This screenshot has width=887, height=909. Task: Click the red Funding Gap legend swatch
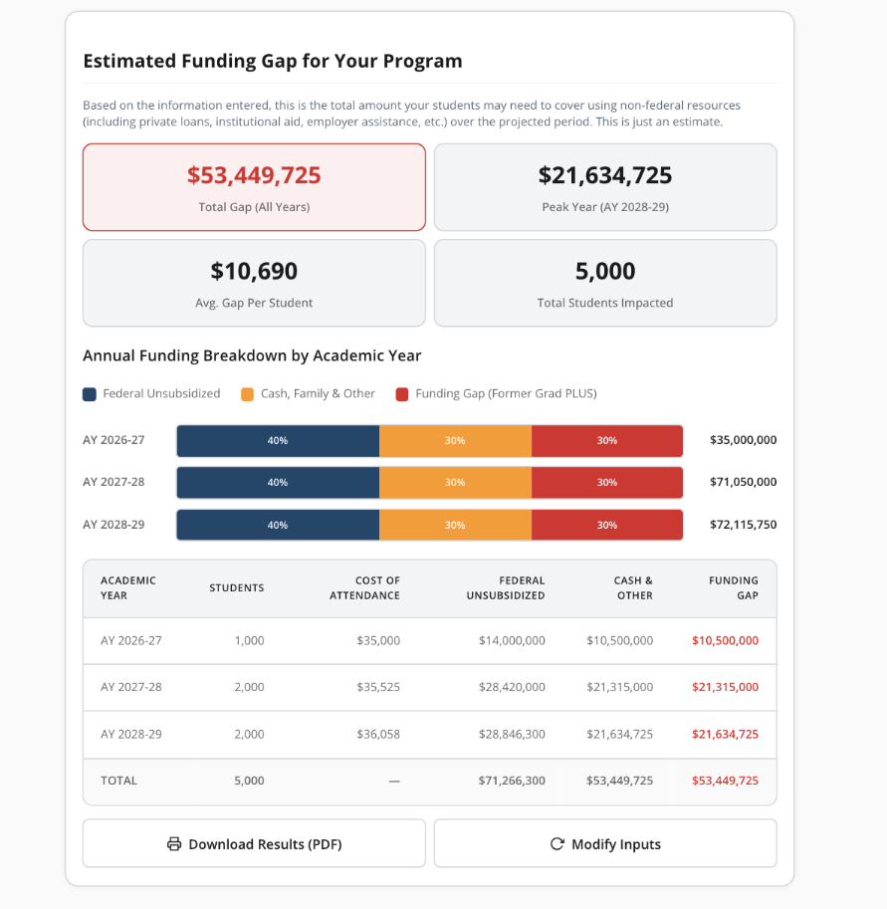(402, 394)
